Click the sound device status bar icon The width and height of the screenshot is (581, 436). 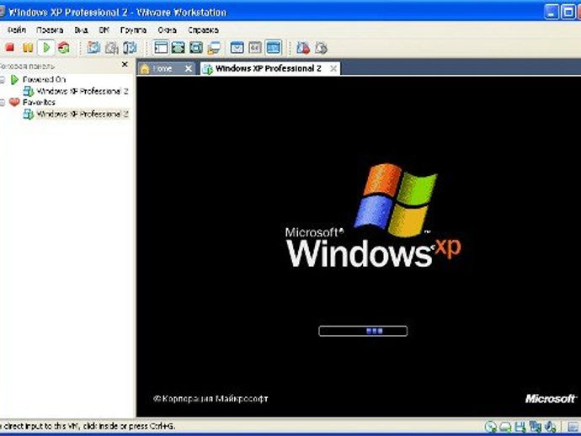(x=550, y=427)
